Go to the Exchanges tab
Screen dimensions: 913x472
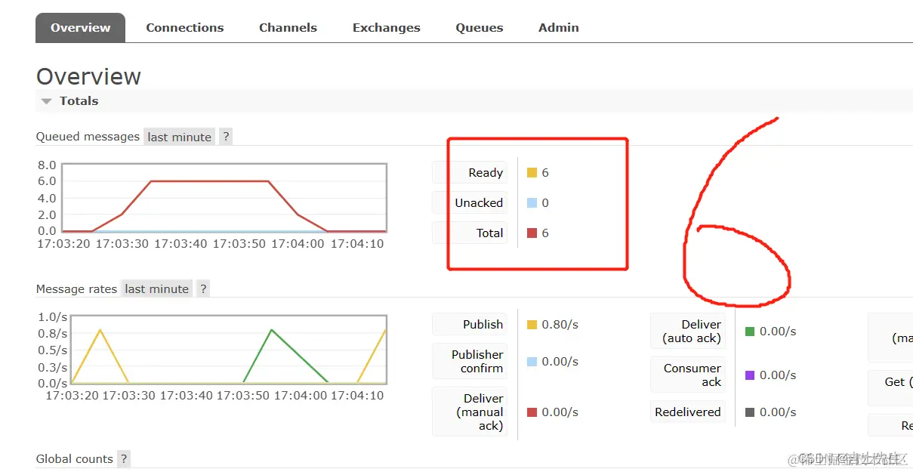[x=387, y=27]
